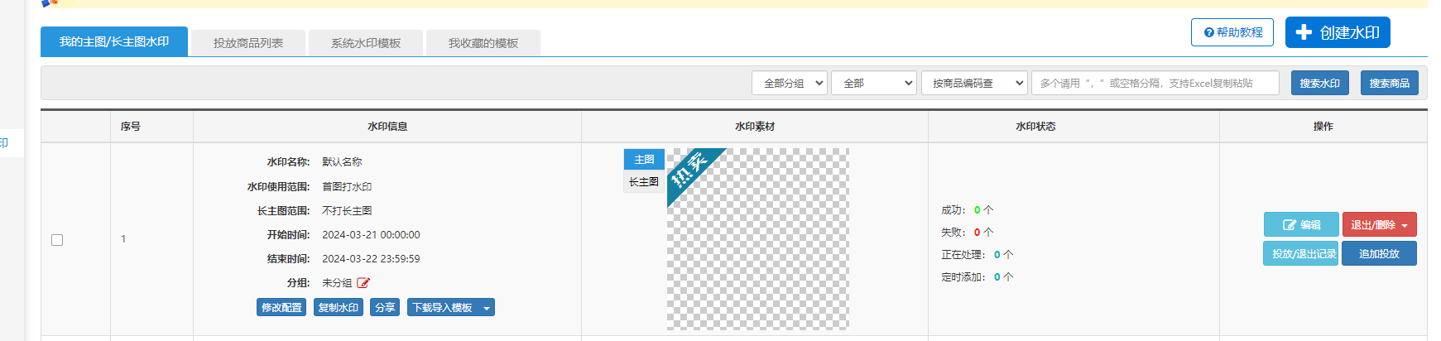Click the 修改配置 button
The image size is (1441, 341).
[x=281, y=308]
